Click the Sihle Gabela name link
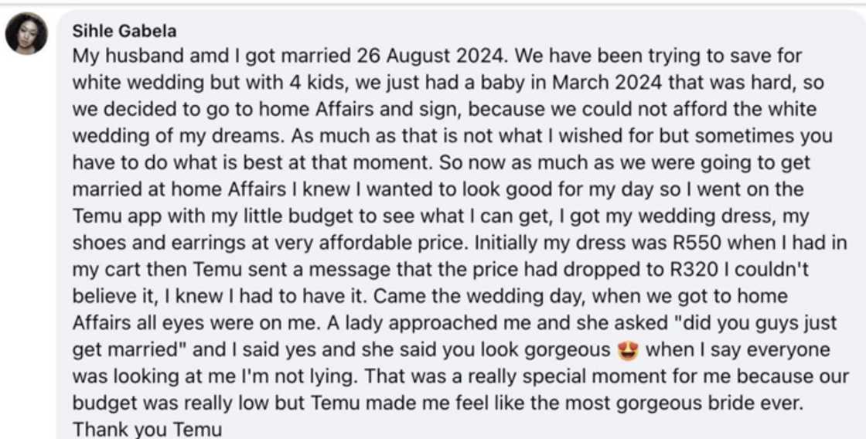The image size is (866, 439). click(124, 32)
